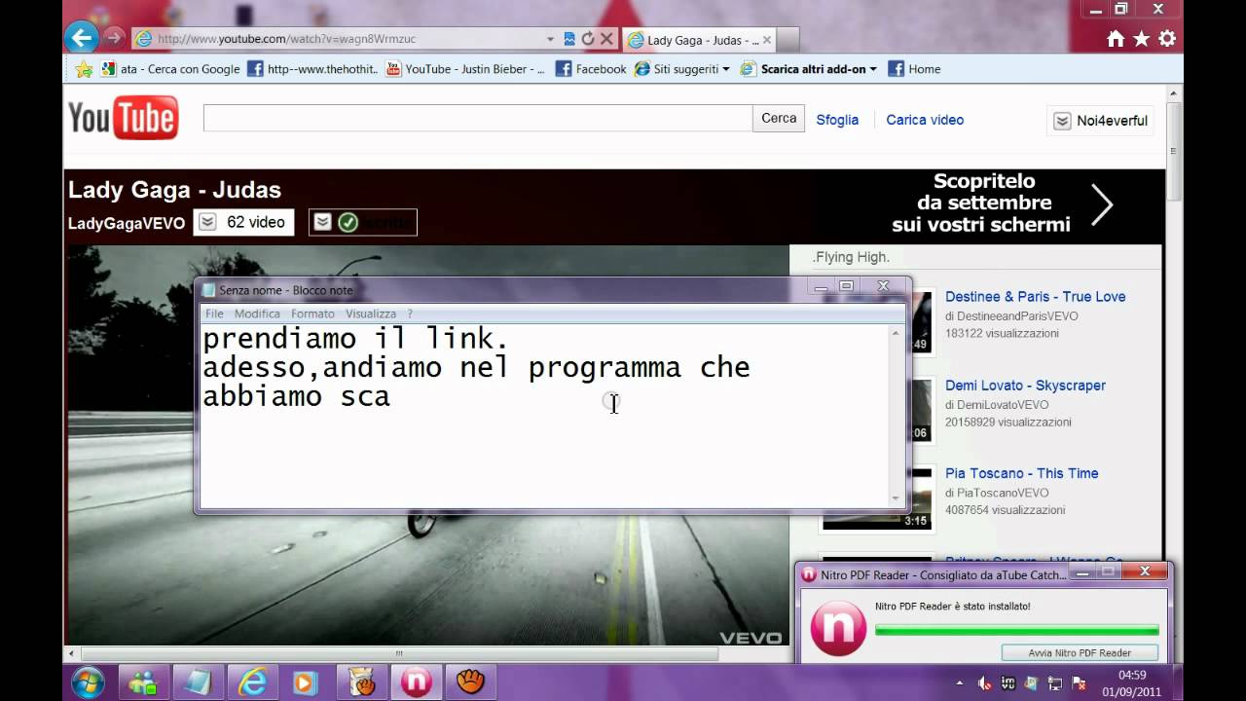
Task: Click 'DemiLovatoVEVO' uploader name
Action: pos(1003,405)
